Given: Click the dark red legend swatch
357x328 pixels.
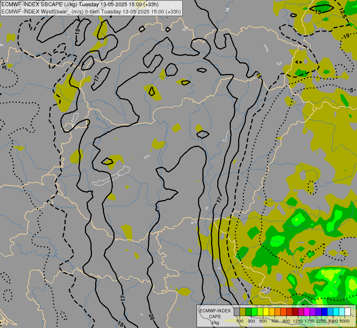Looking at the screenshot, I should click(x=295, y=312).
